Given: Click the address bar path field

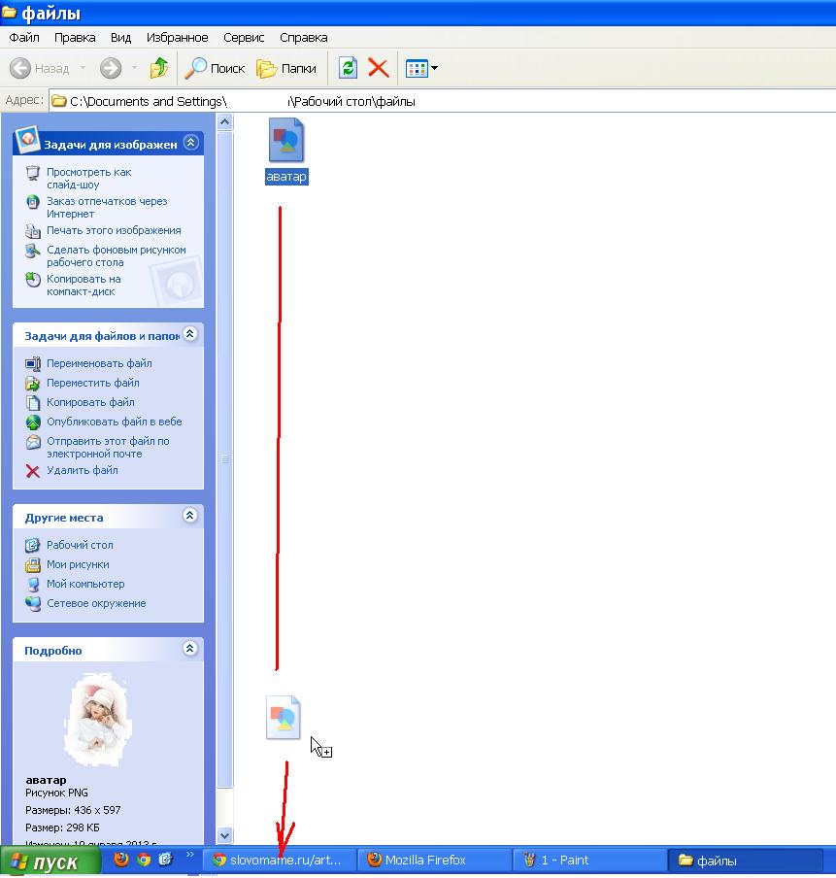Looking at the screenshot, I should point(443,101).
